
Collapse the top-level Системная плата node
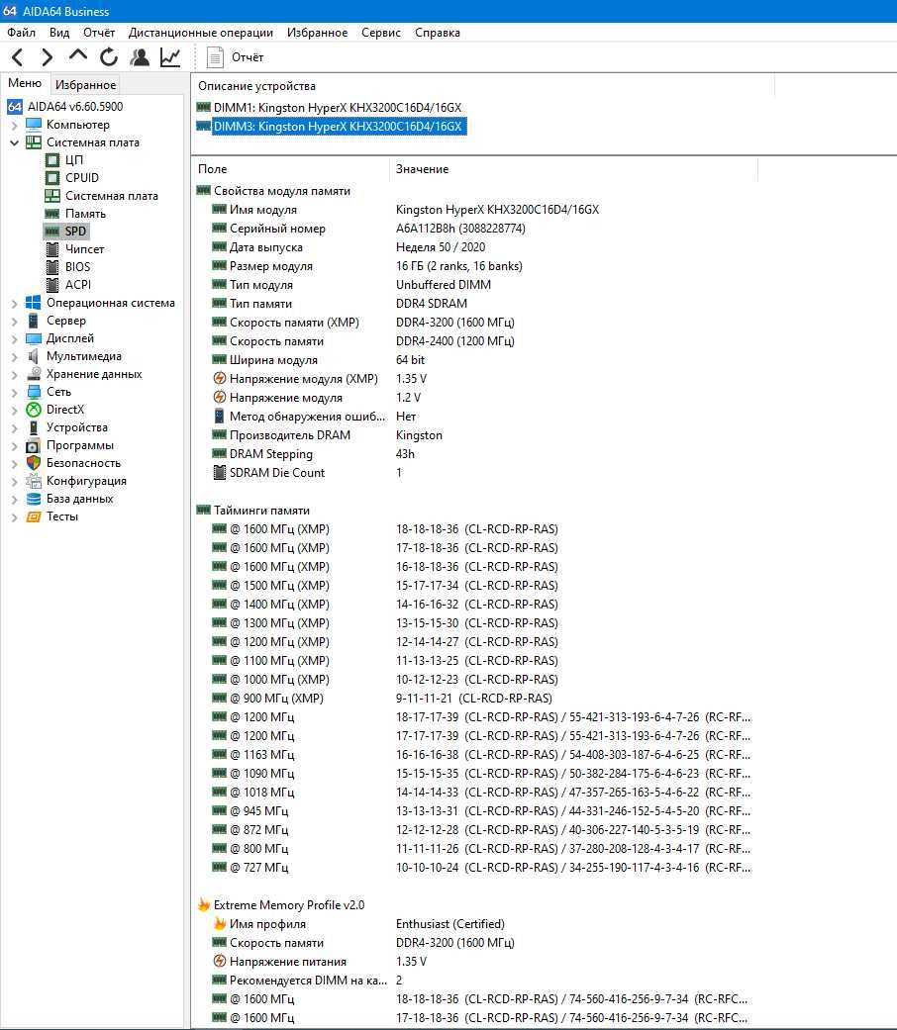point(15,142)
